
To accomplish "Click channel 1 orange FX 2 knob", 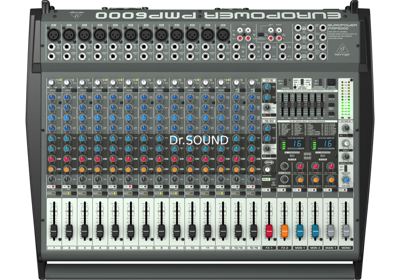I will pyautogui.click(x=51, y=169).
